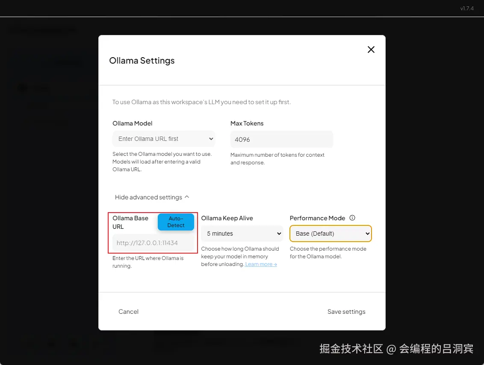This screenshot has height=365, width=484.
Task: Click Save settings
Action: point(346,312)
